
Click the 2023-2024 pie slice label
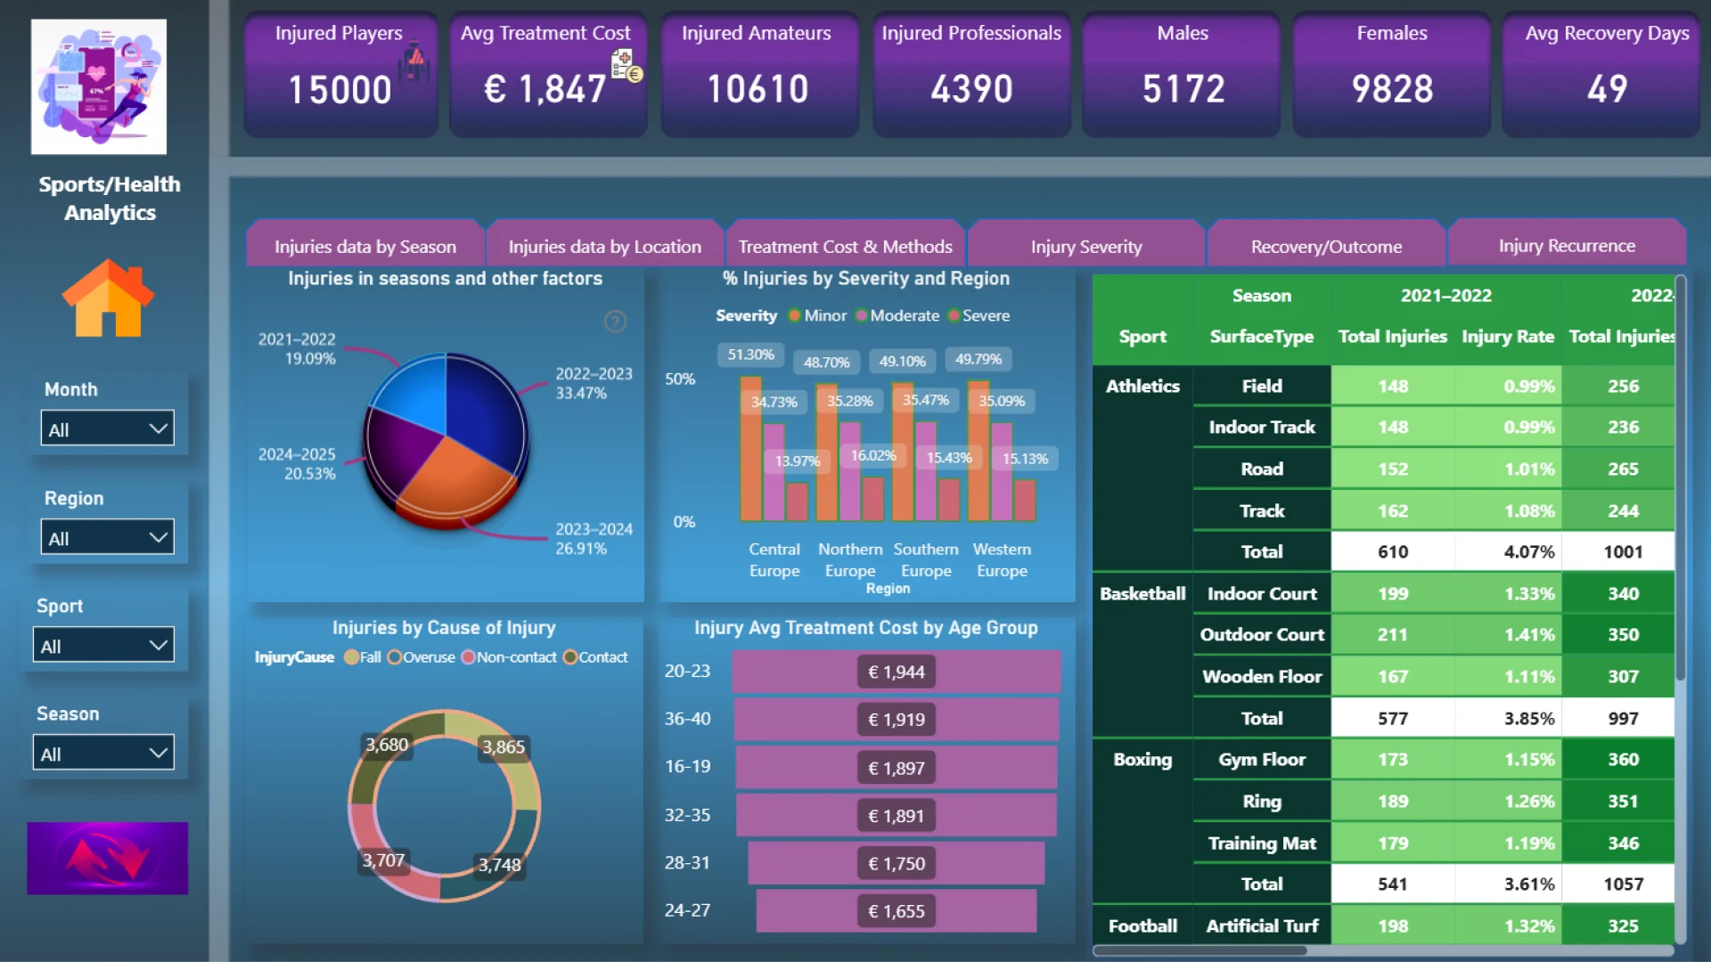pyautogui.click(x=594, y=538)
